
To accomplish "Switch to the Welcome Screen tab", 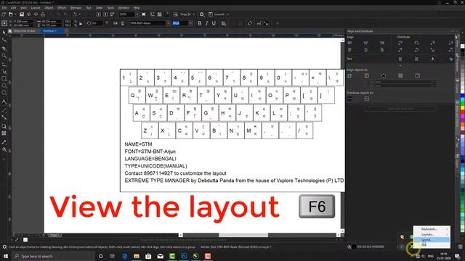I will coord(24,30).
